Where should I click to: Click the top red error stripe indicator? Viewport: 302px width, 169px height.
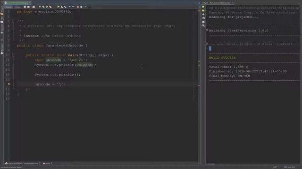pyautogui.click(x=199, y=10)
